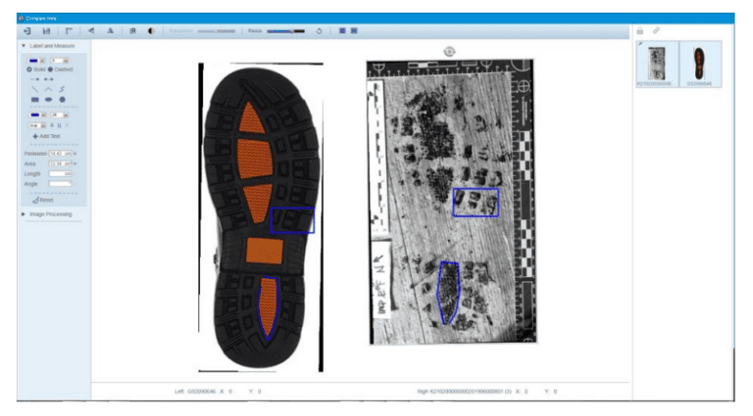Click the Add Text button
The image size is (753, 416).
[x=46, y=136]
